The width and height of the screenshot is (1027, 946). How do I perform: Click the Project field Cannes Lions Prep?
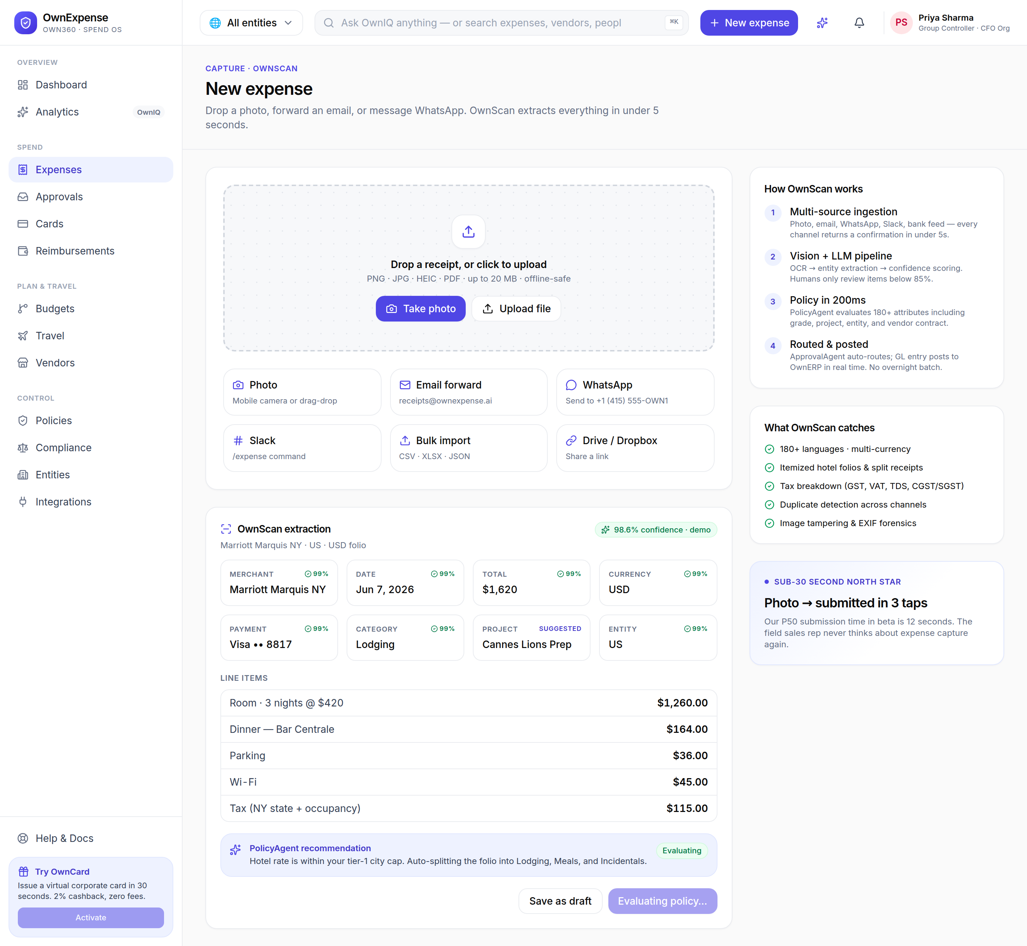(532, 638)
